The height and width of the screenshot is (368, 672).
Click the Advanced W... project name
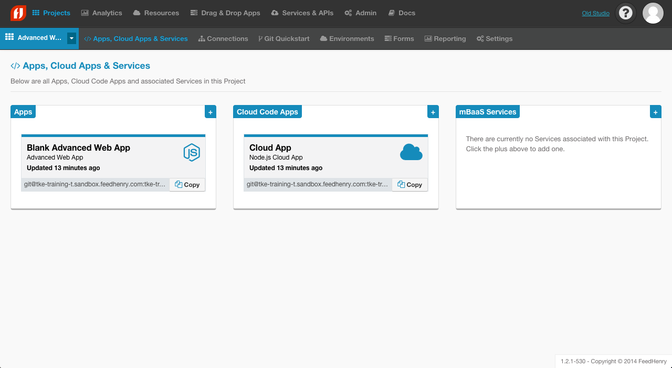(x=40, y=38)
